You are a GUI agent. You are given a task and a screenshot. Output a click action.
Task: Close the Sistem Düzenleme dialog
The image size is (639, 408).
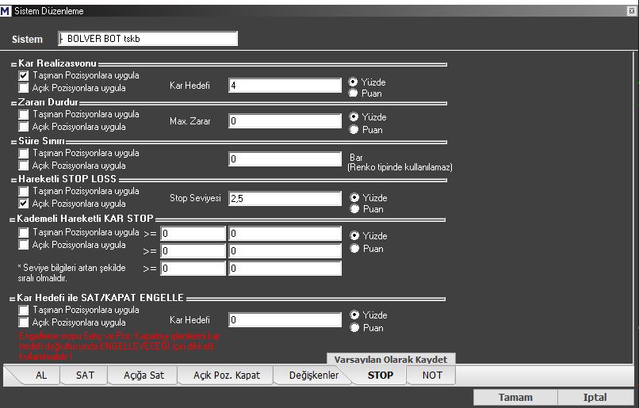632,11
